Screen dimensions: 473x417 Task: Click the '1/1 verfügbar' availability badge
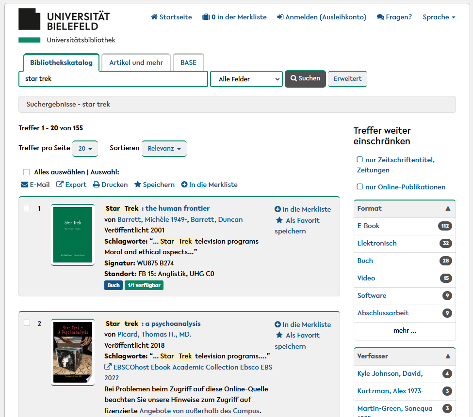[144, 285]
